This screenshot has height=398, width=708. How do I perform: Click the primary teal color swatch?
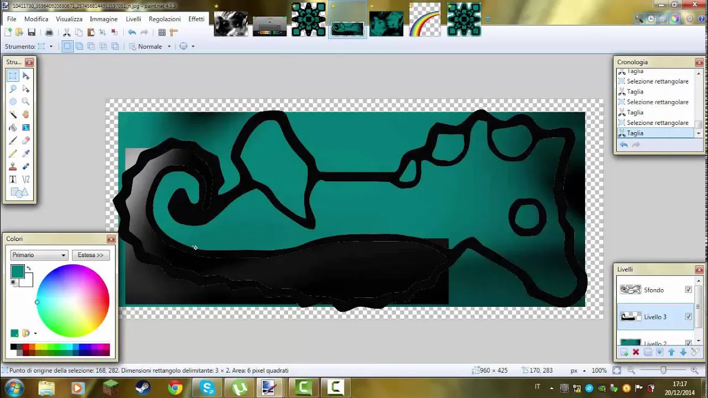pos(17,271)
